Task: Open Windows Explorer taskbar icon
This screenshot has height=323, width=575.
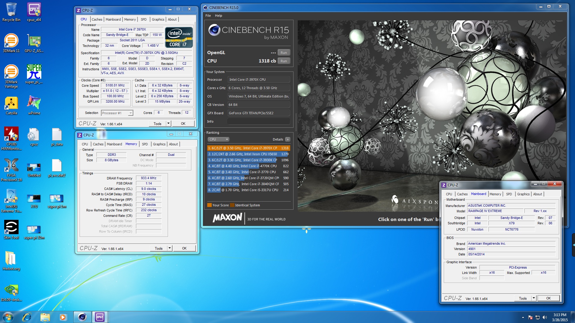Action: [x=45, y=317]
